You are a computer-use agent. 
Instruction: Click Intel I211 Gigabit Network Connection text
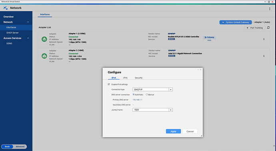(x=185, y=53)
